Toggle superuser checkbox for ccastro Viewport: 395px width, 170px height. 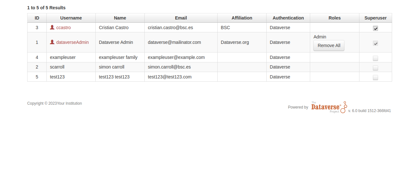(375, 28)
